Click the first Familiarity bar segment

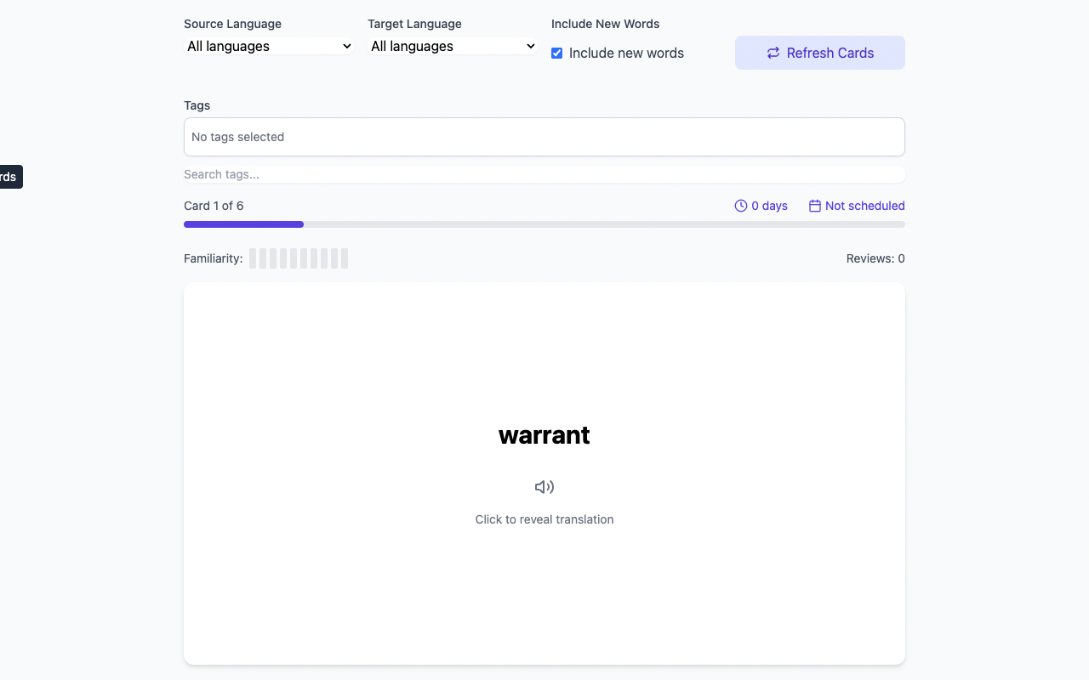(254, 258)
